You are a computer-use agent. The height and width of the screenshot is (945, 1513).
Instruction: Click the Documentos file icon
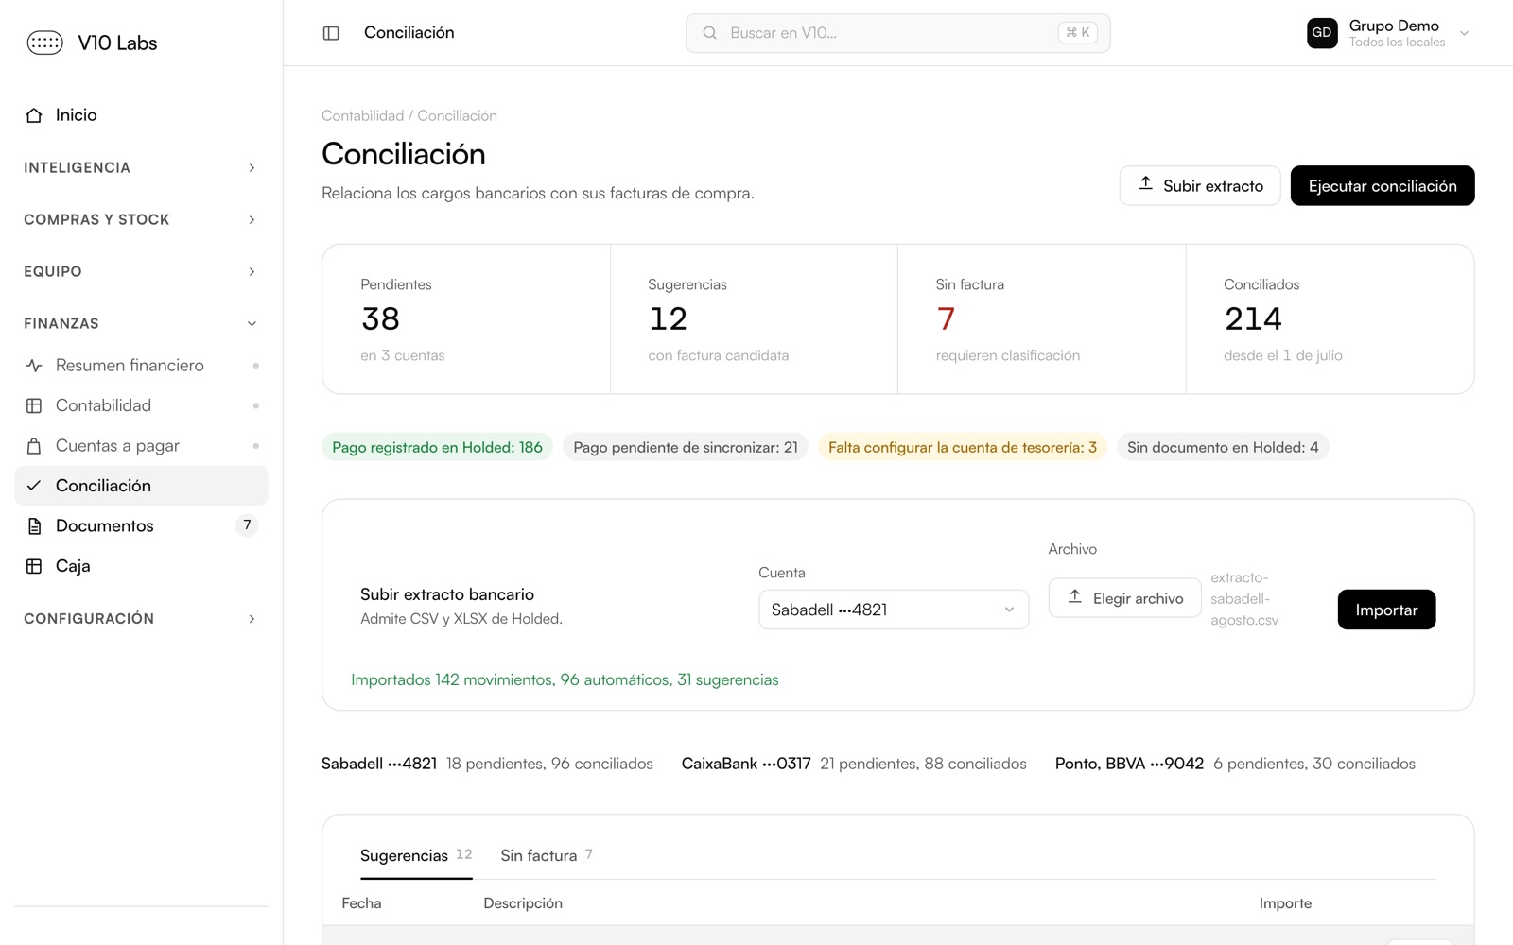point(34,526)
